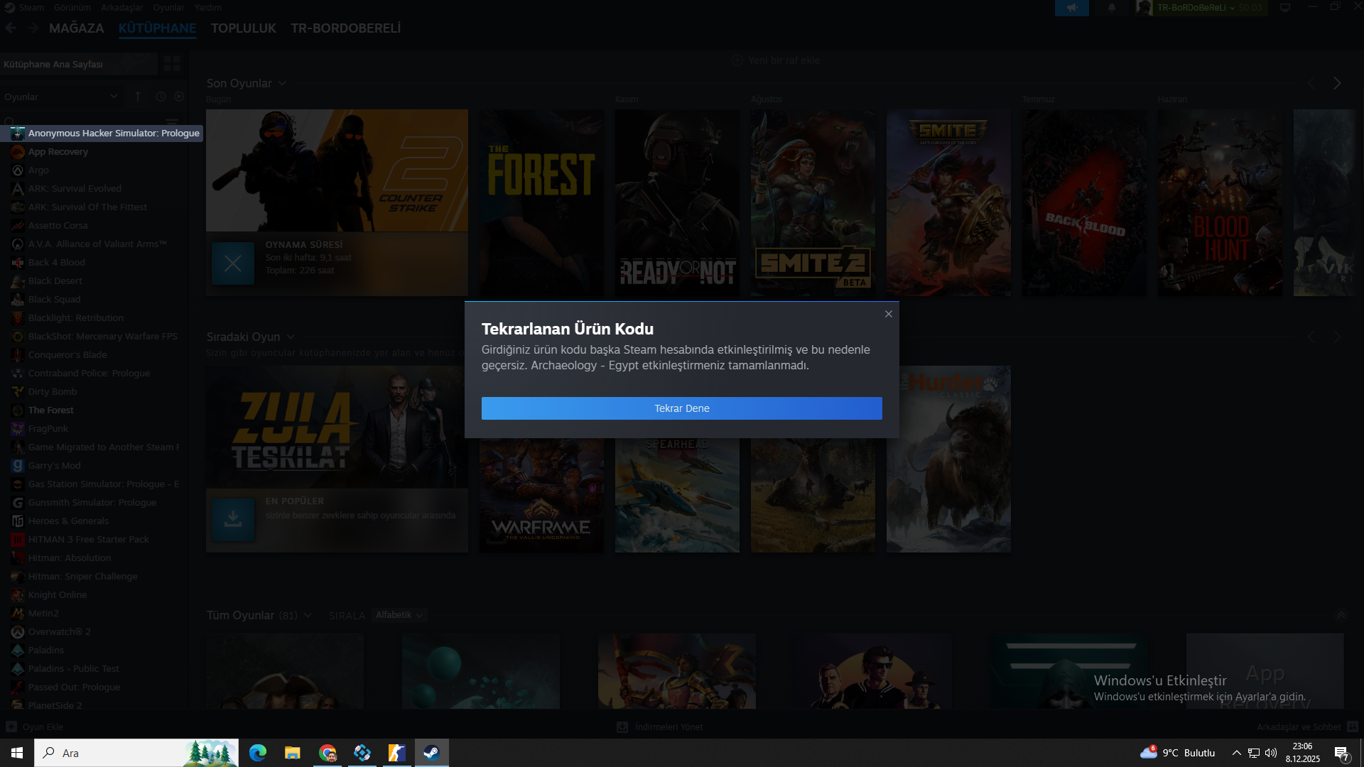
Task: Select Back 4 Blood in the sidebar list
Action: pos(57,262)
